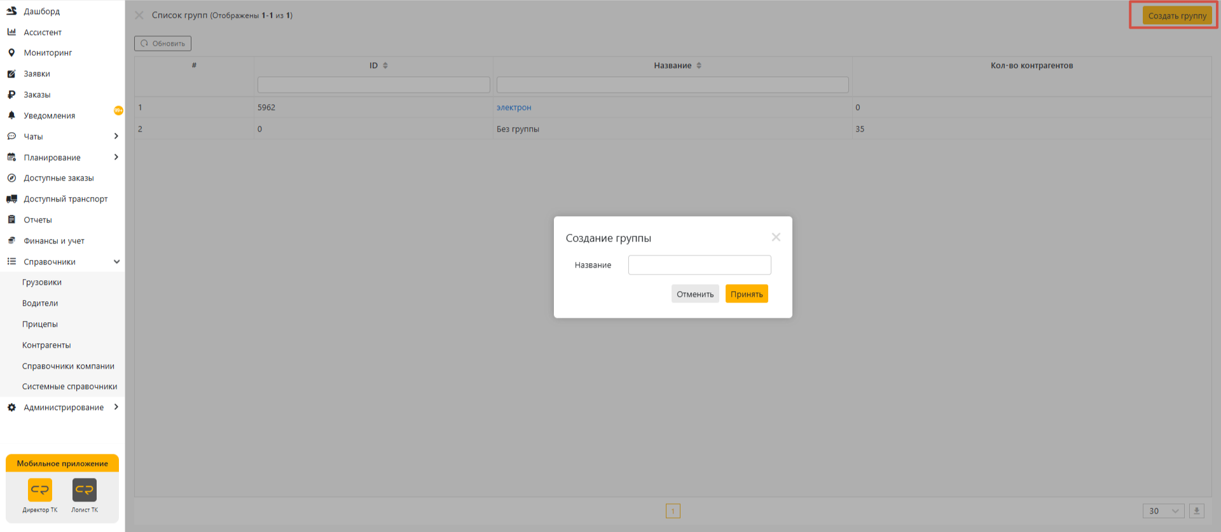This screenshot has width=1221, height=532.
Task: Sort the table by Название column
Action: tap(699, 65)
